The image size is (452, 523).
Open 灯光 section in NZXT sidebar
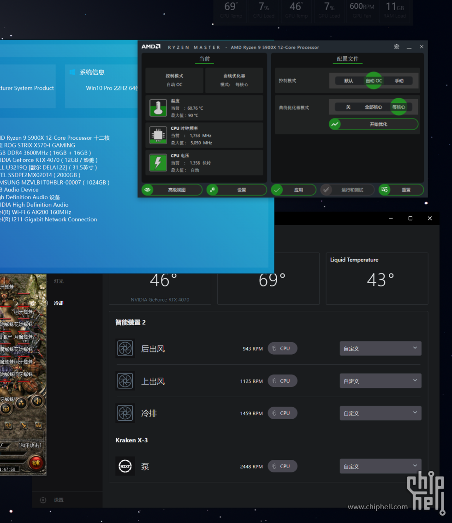tap(59, 281)
